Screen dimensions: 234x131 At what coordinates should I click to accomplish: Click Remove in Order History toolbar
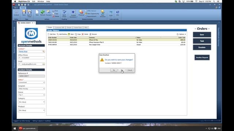click(x=93, y=34)
